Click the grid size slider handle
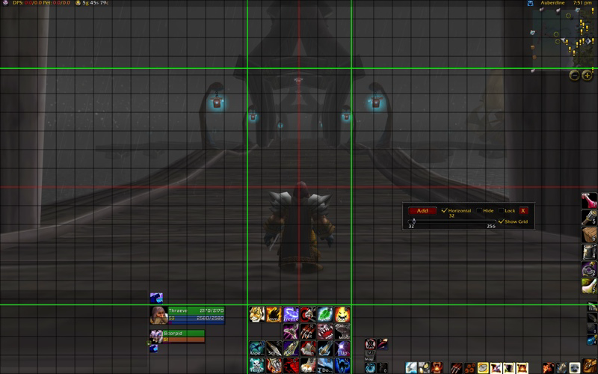 [x=413, y=221]
